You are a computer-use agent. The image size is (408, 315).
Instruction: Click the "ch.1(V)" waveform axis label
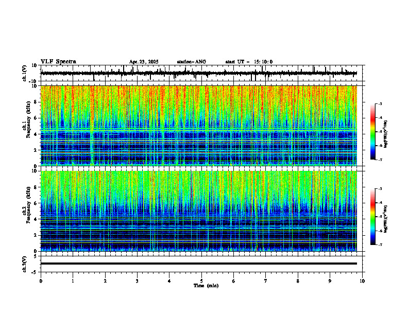25,73
